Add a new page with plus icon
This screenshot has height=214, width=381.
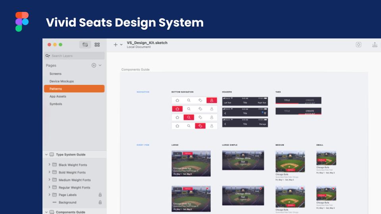coord(94,65)
